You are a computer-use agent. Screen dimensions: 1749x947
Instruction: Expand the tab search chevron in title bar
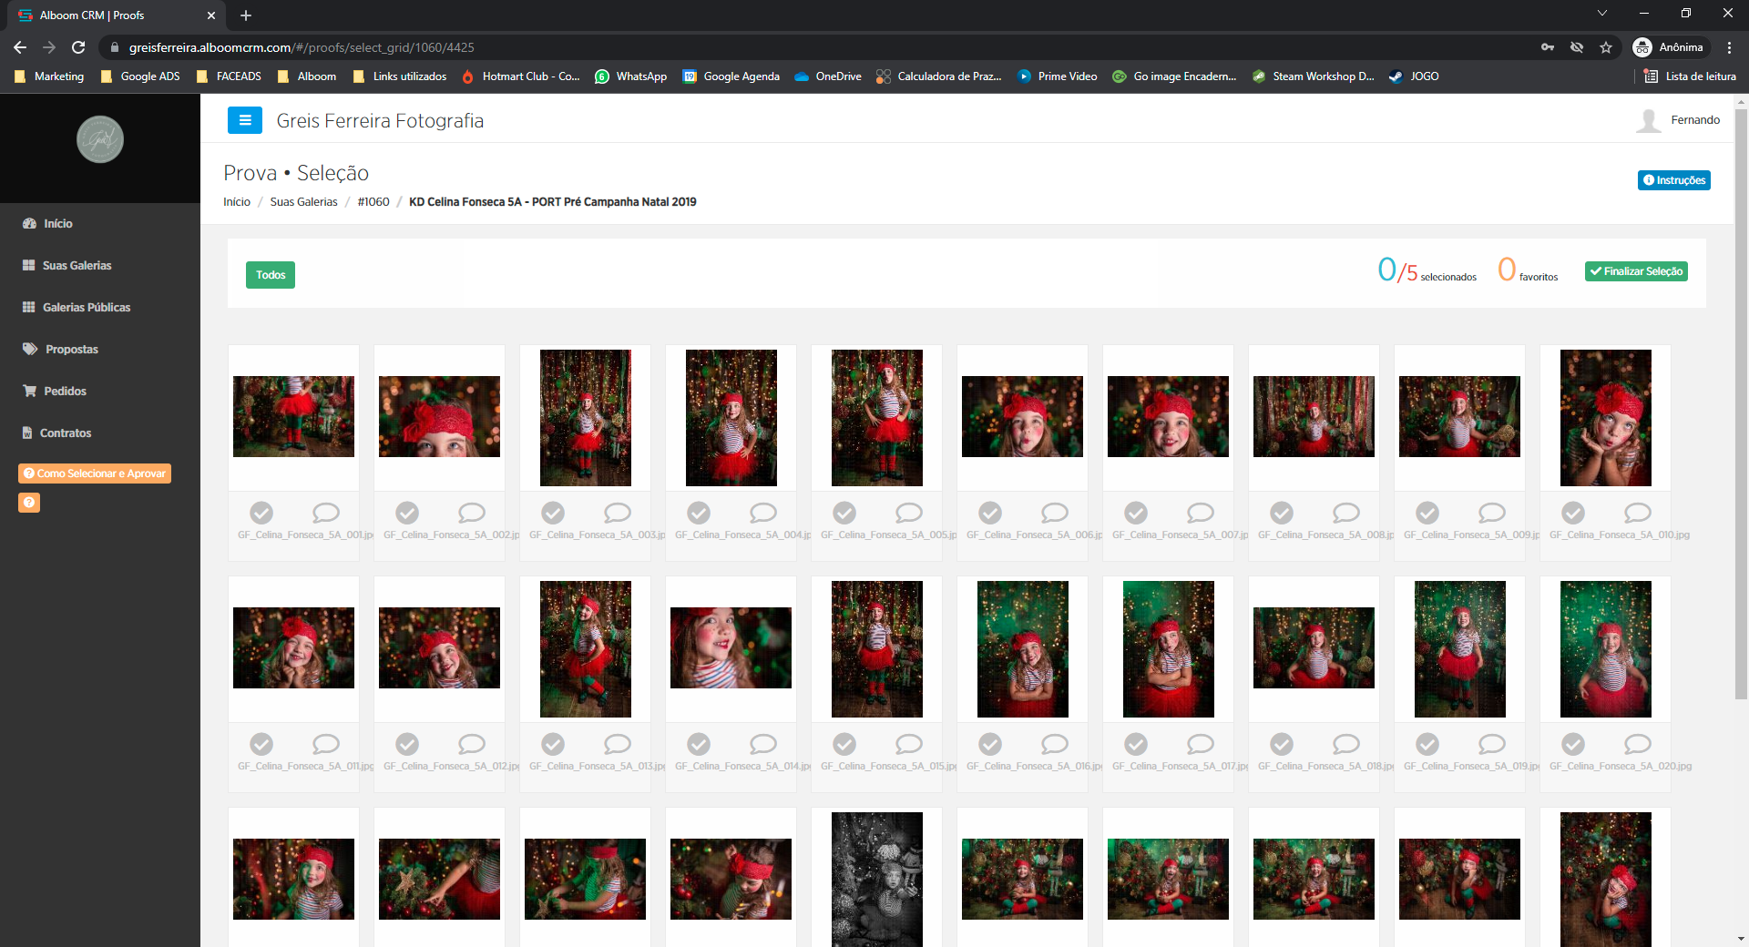pyautogui.click(x=1602, y=14)
